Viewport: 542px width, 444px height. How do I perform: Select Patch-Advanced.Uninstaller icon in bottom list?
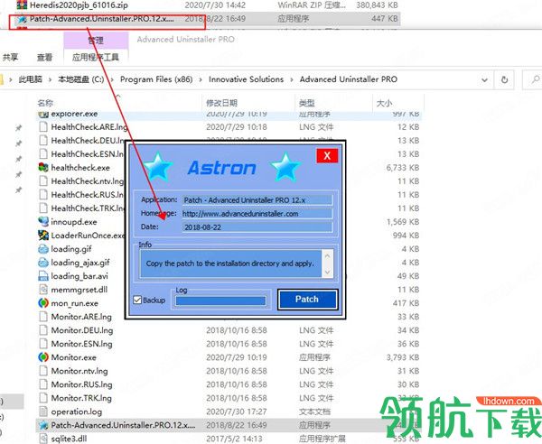pos(42,425)
